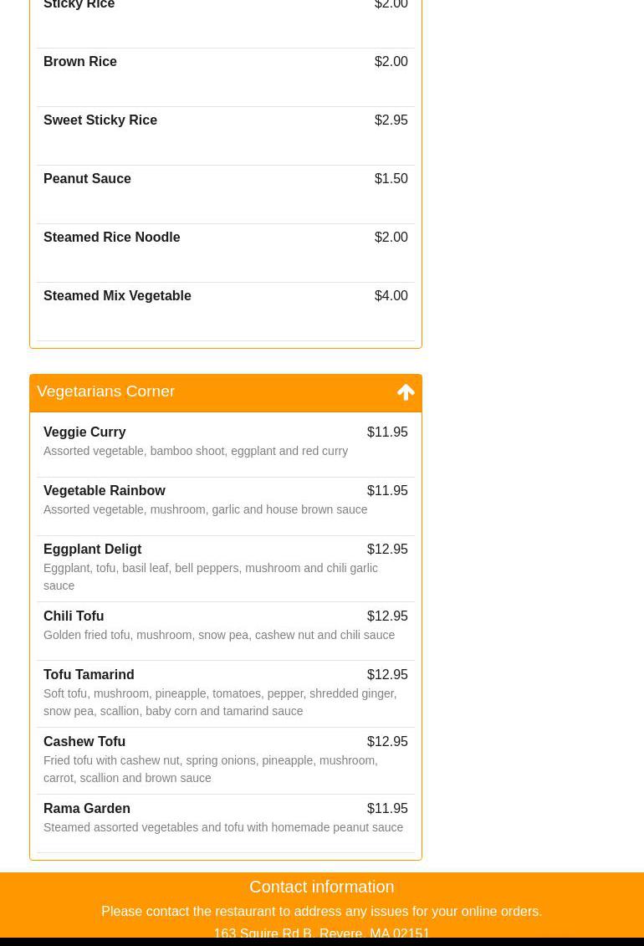This screenshot has width=644, height=946.
Task: Select the Peanut Sauce side
Action: [87, 179]
